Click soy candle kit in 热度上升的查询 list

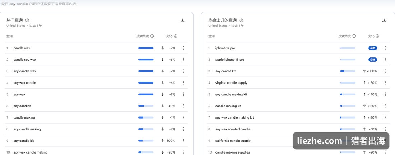pyautogui.click(x=226, y=71)
